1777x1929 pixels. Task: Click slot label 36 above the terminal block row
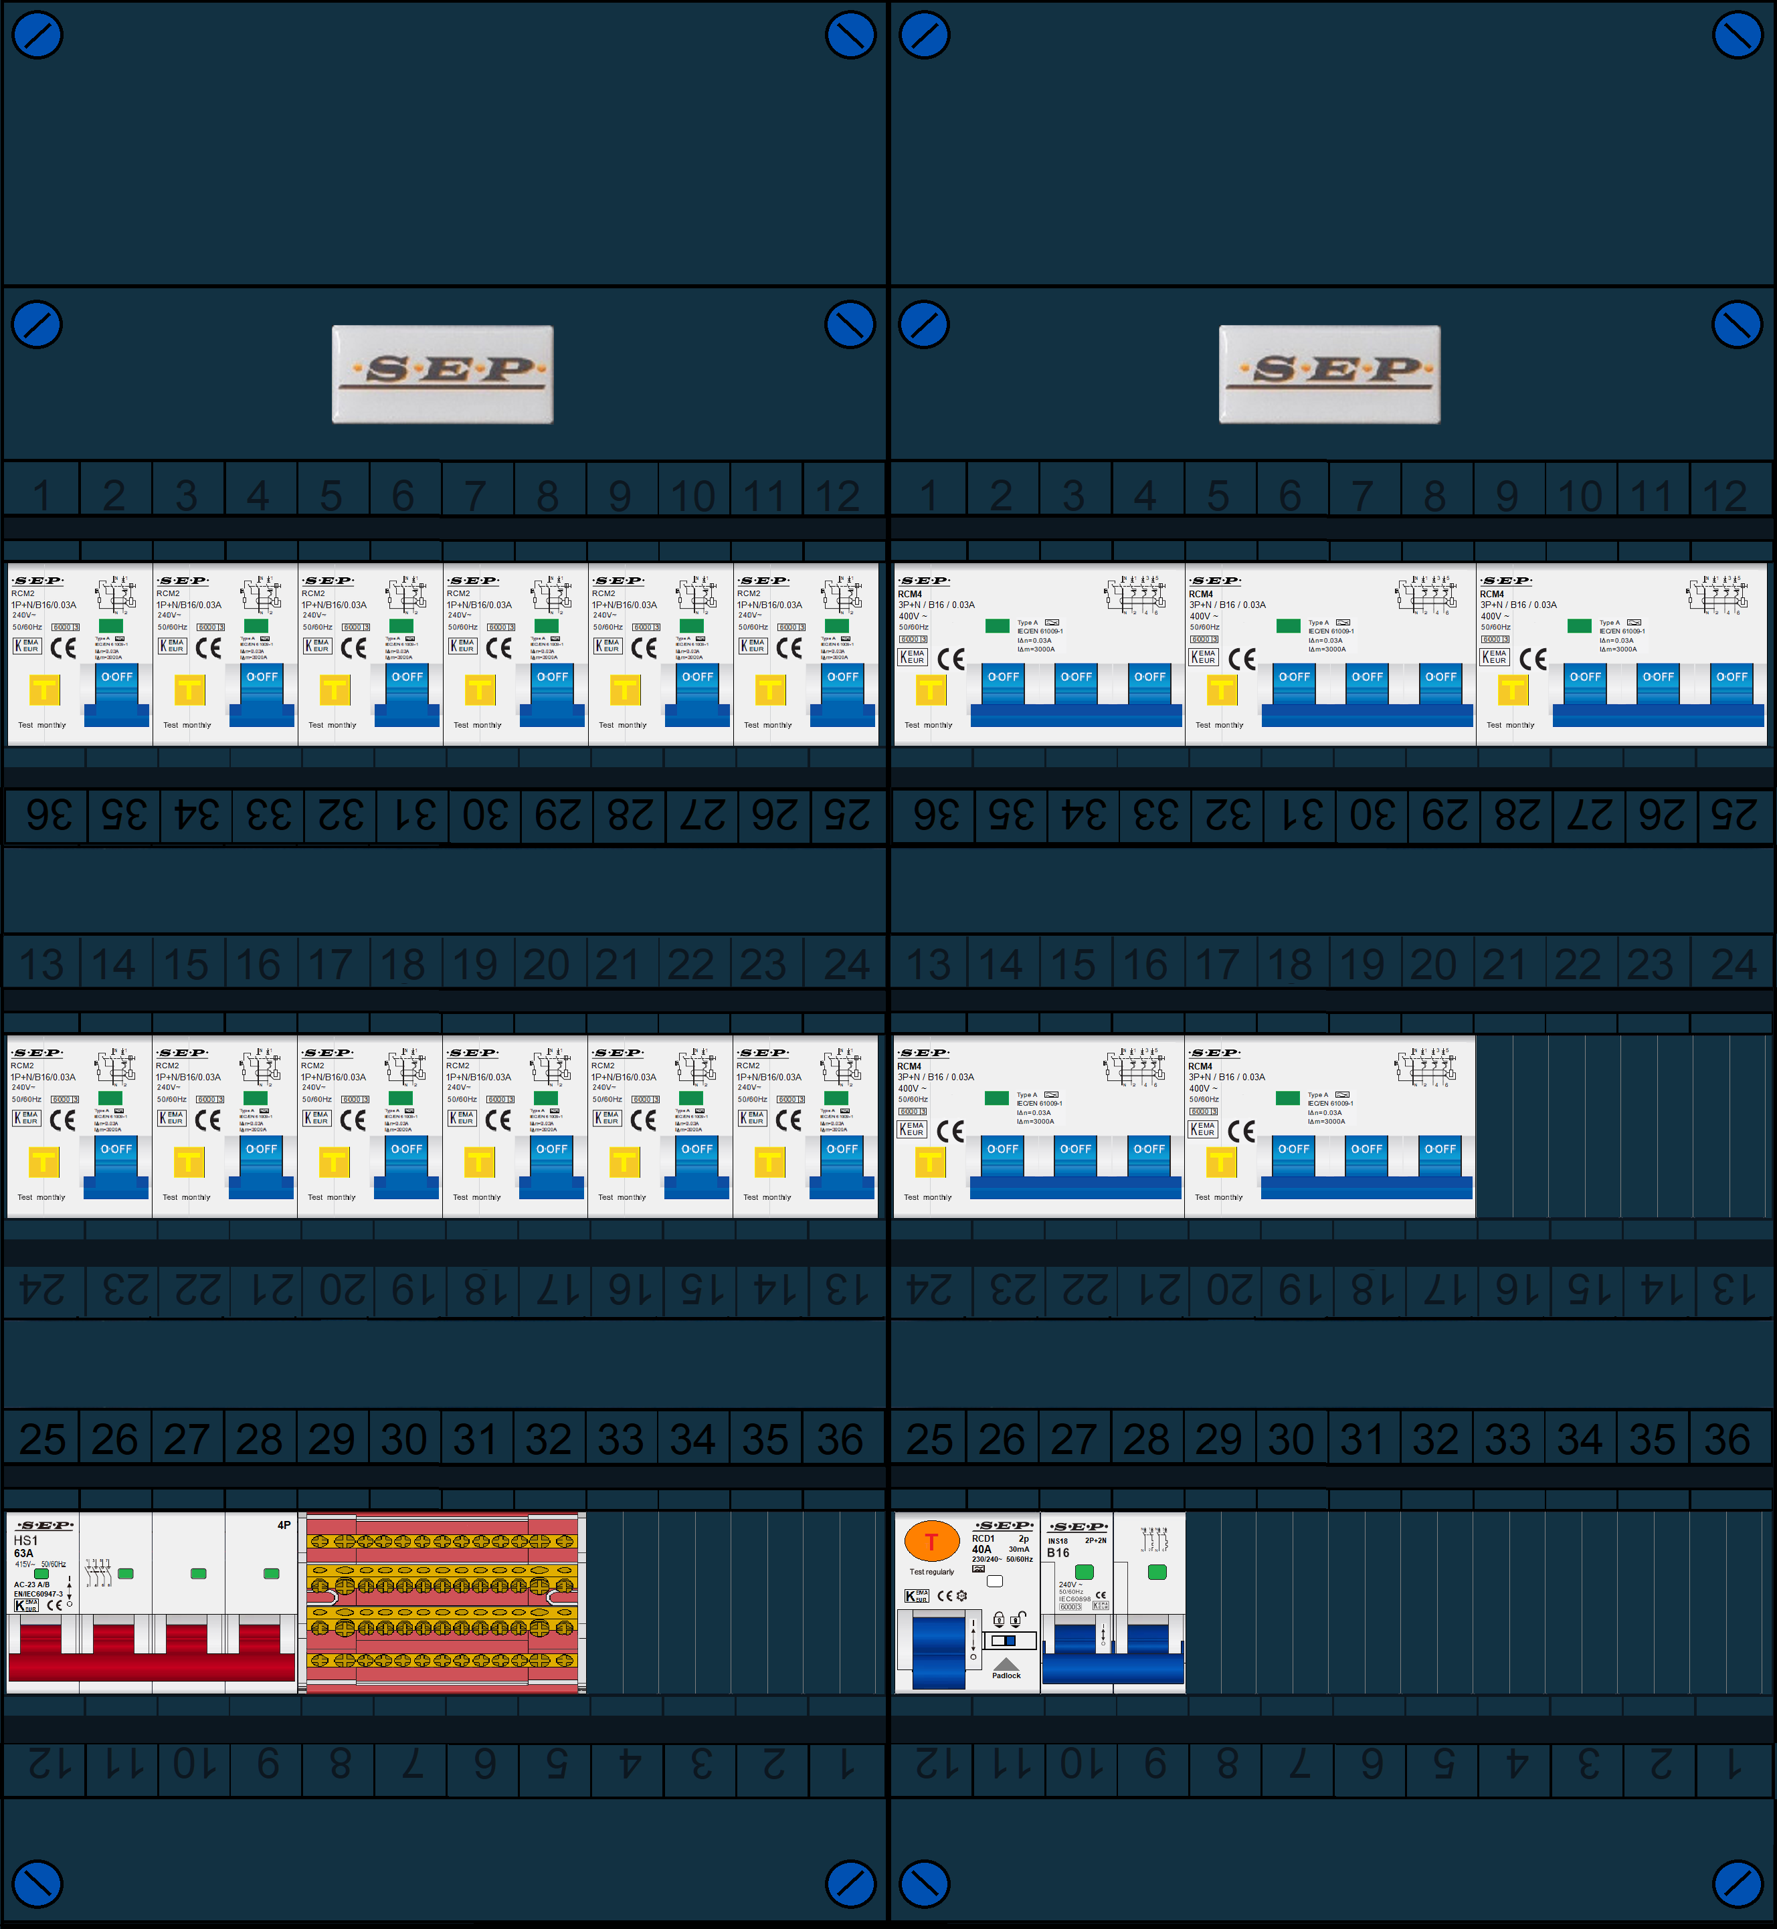pos(838,1440)
